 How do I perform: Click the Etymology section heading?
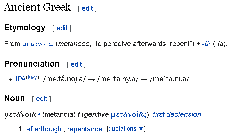click(25, 28)
